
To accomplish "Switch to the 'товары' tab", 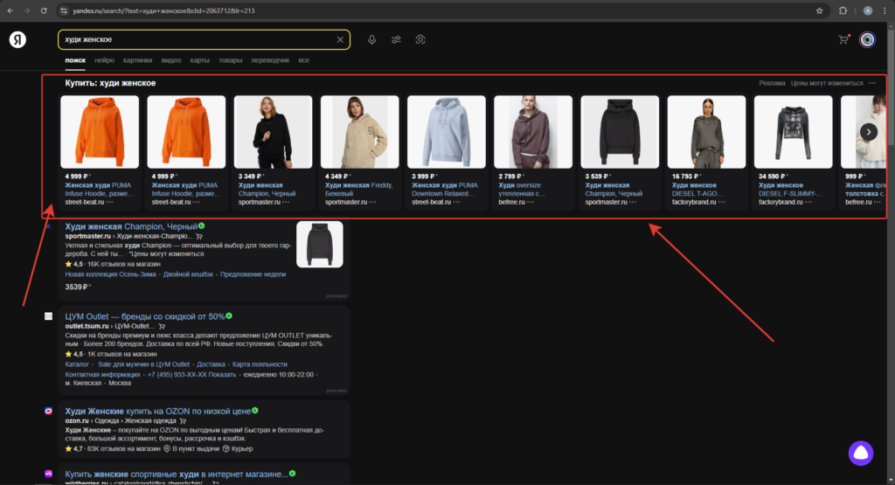I will tap(231, 60).
